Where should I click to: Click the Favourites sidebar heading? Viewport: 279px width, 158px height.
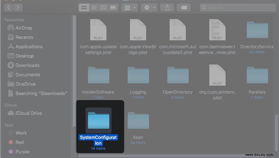click(14, 20)
